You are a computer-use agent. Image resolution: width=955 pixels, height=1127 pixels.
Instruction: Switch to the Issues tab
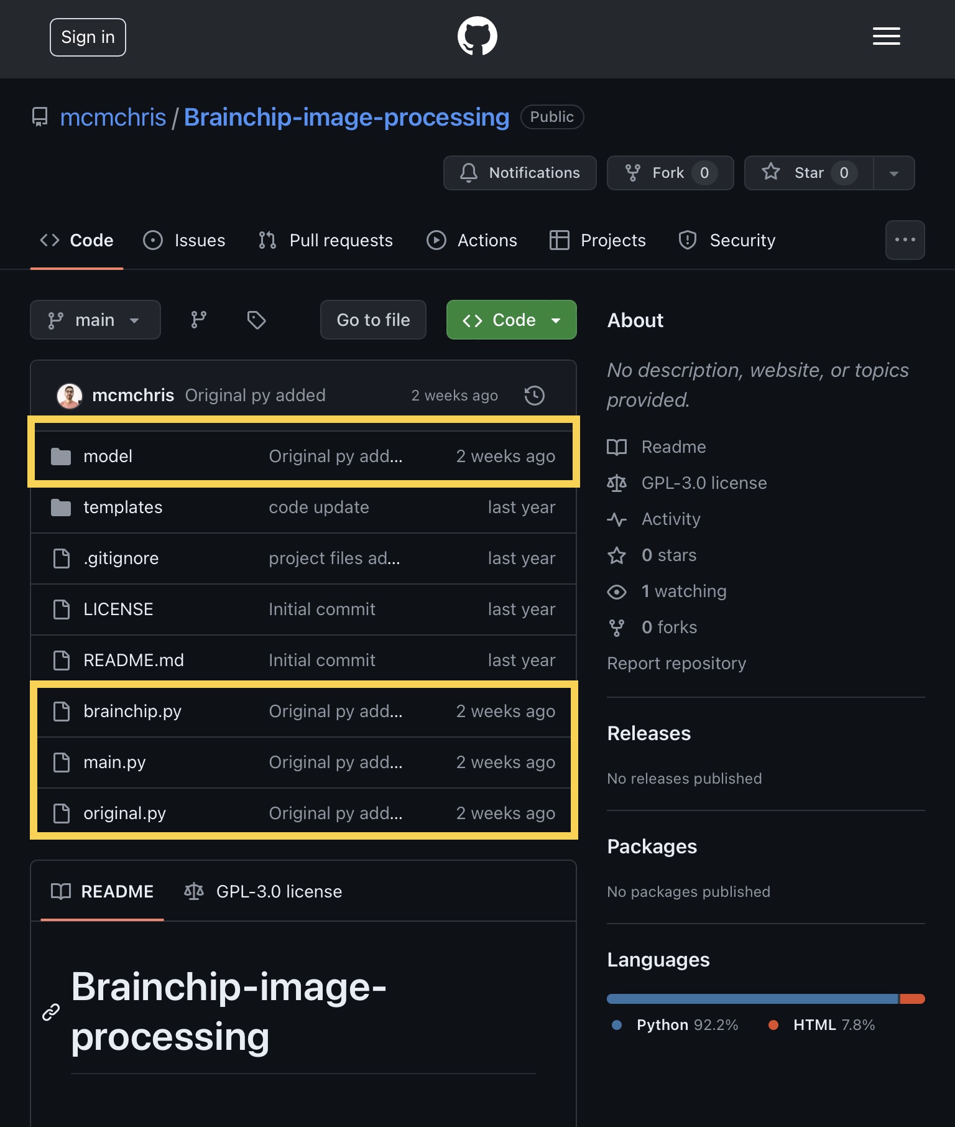point(184,240)
